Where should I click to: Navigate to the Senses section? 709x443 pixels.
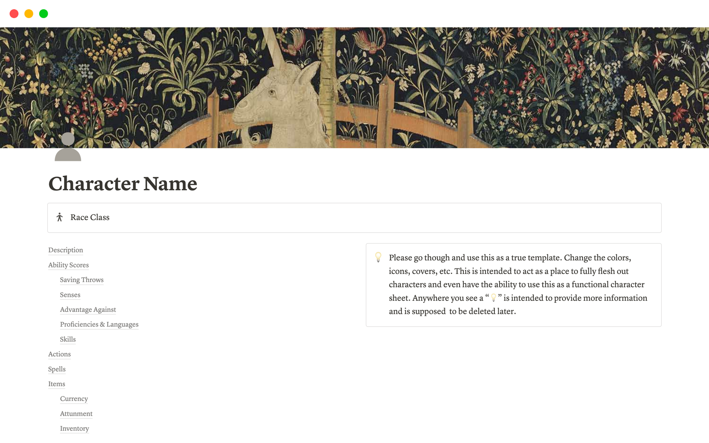point(70,295)
